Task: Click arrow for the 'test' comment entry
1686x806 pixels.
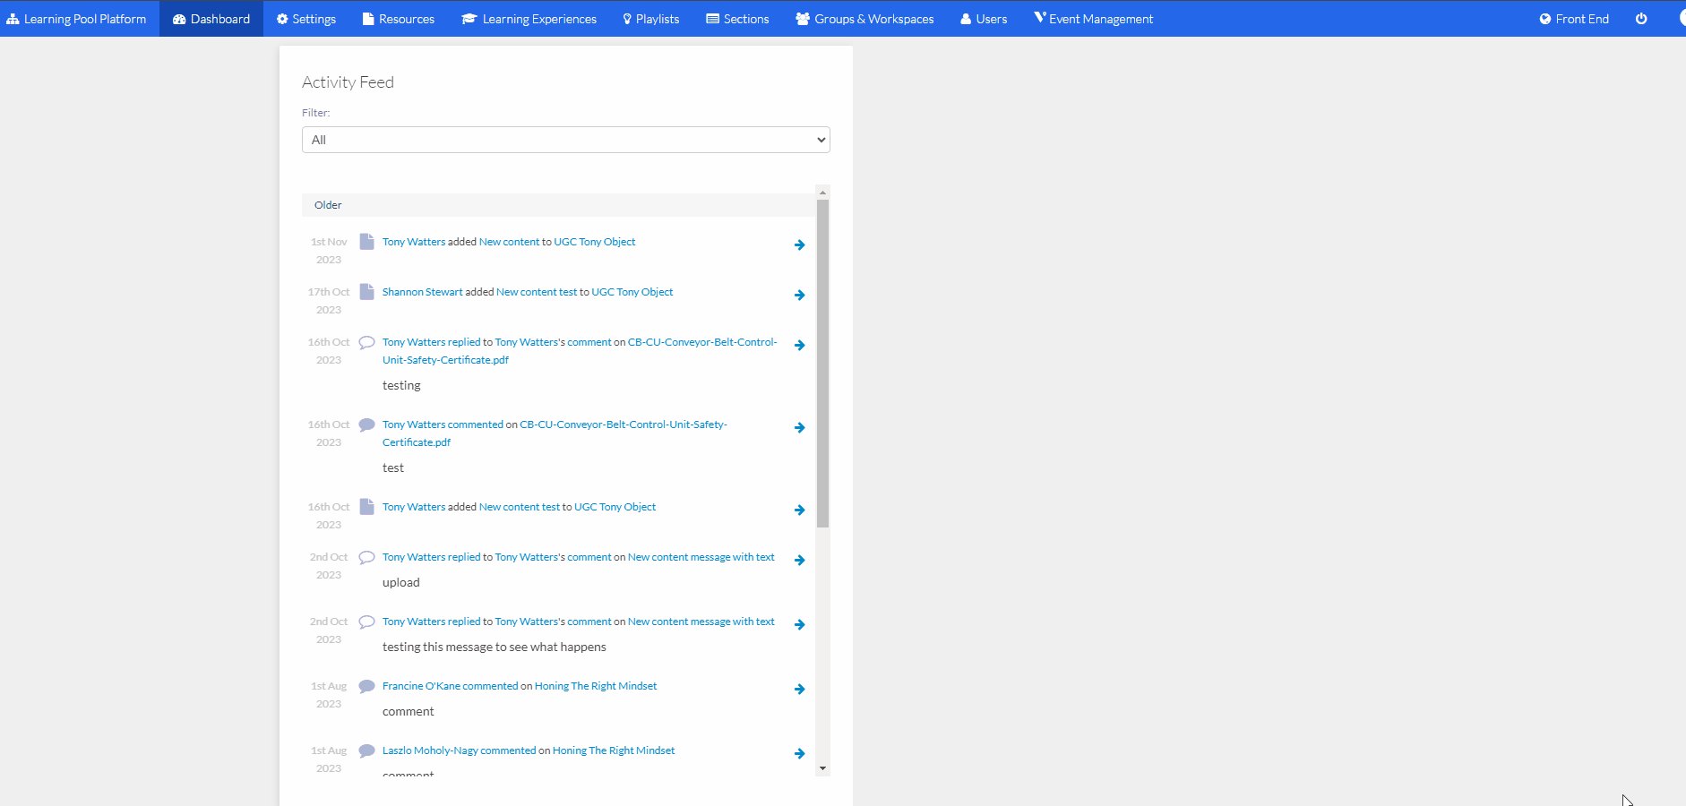Action: (x=799, y=428)
